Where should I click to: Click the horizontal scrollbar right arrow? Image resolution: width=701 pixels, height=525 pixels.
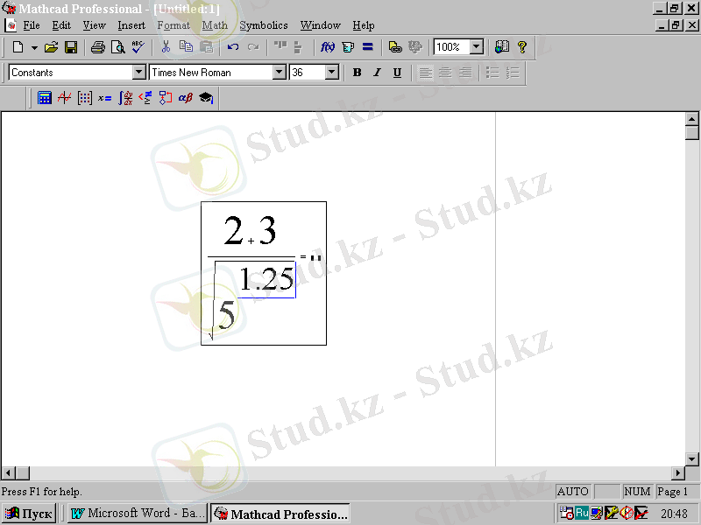[678, 472]
